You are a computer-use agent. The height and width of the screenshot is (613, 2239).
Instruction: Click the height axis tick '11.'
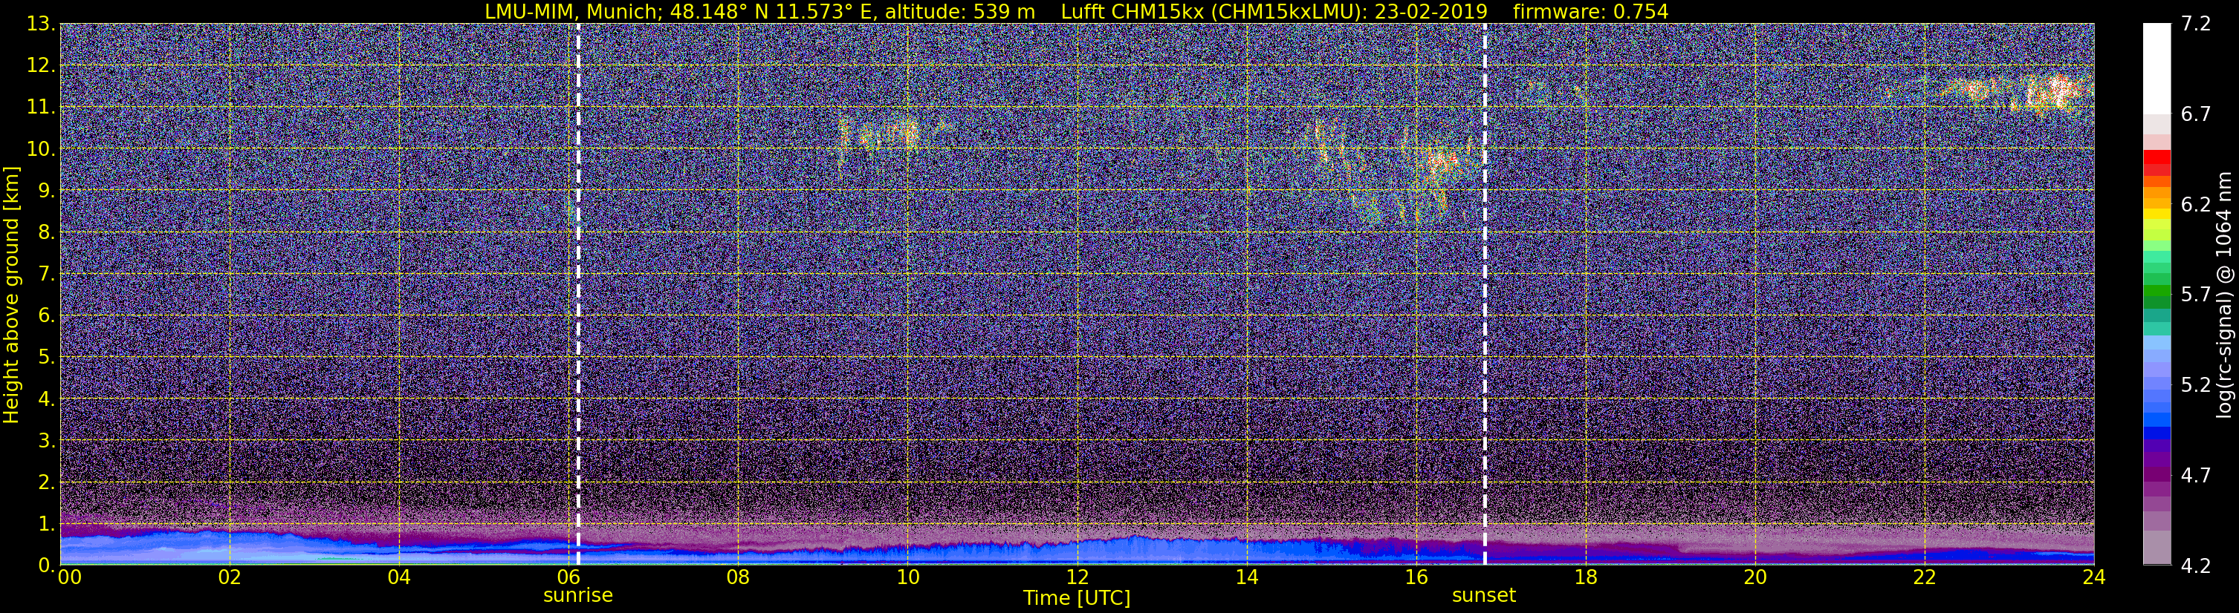point(41,108)
